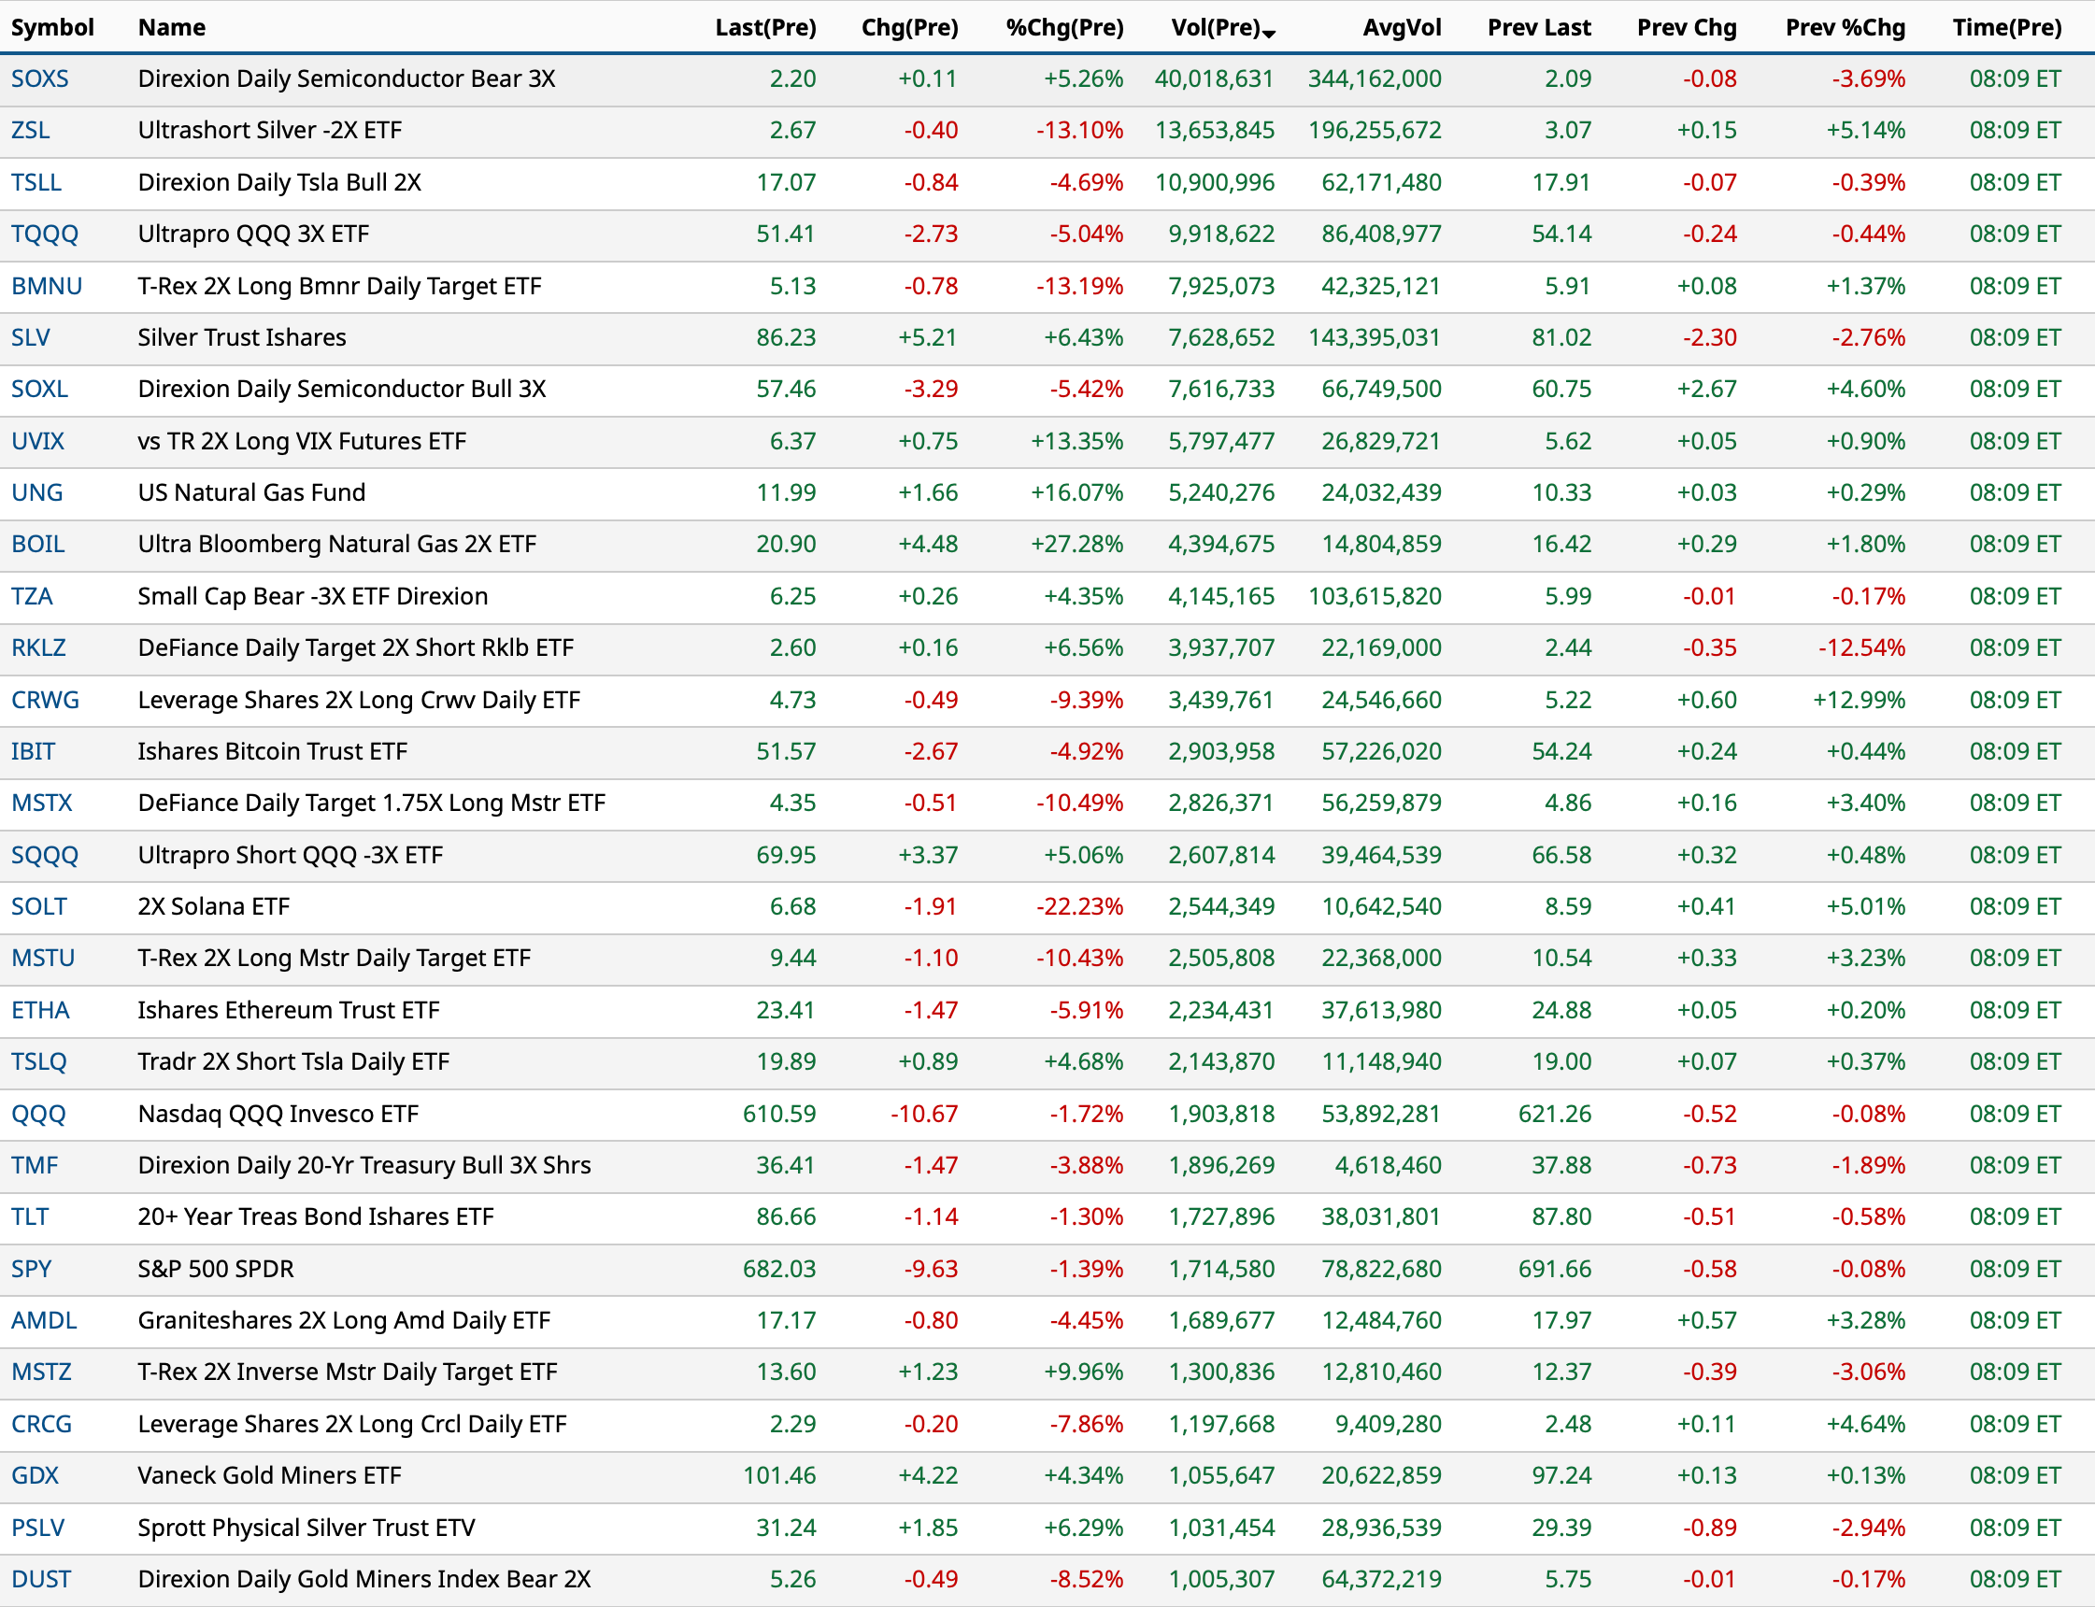This screenshot has height=1607, width=2095.
Task: Open the SOLT ticker link
Action: 38,906
